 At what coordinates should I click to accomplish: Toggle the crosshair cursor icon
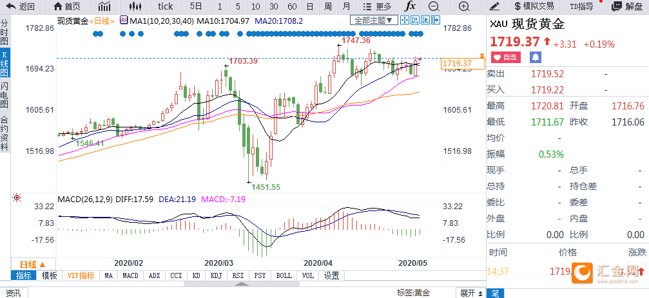pos(404,20)
